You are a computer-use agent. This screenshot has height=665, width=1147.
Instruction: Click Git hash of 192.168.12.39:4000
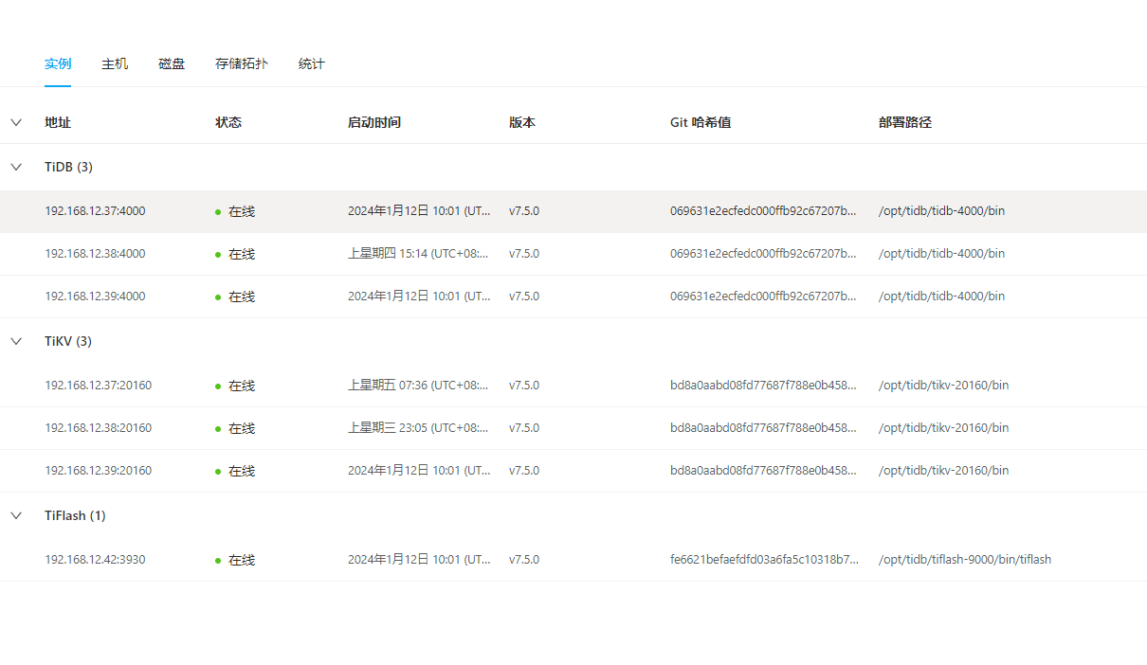[764, 297]
